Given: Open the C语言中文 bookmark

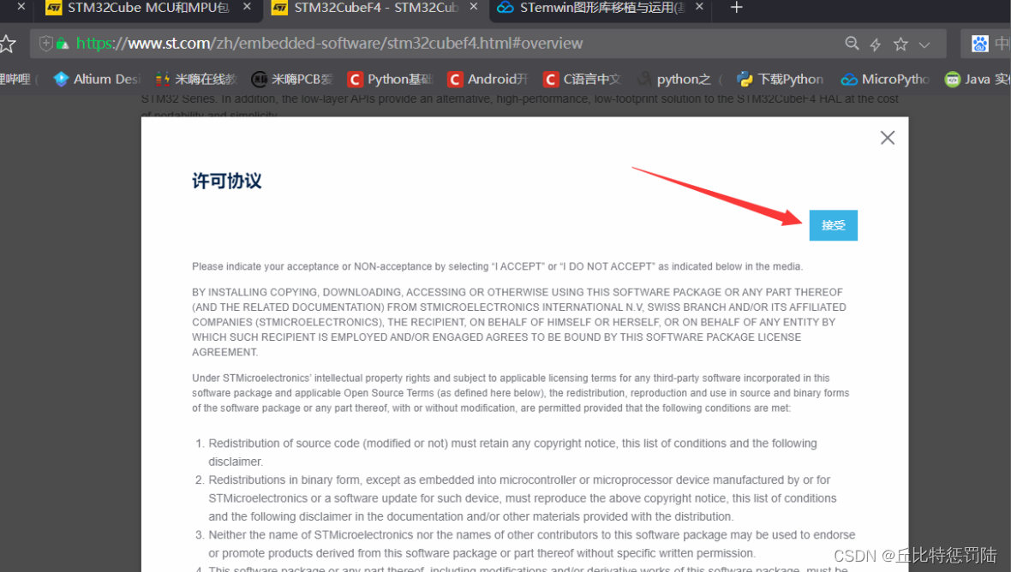Looking at the screenshot, I should (x=583, y=80).
